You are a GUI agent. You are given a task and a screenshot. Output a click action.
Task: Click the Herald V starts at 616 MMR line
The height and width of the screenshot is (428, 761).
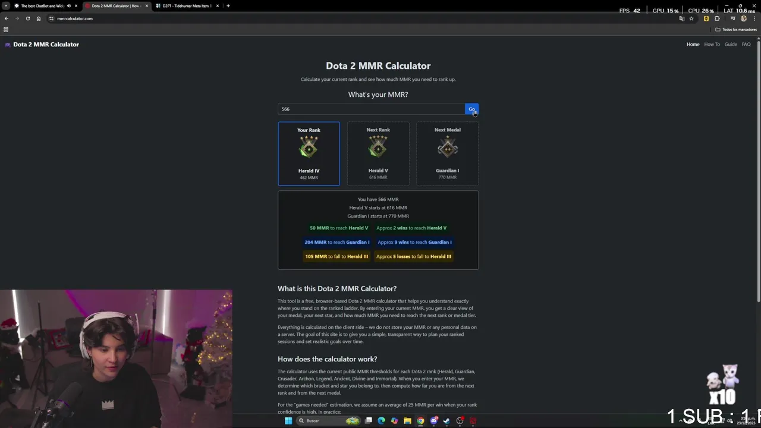pyautogui.click(x=378, y=207)
